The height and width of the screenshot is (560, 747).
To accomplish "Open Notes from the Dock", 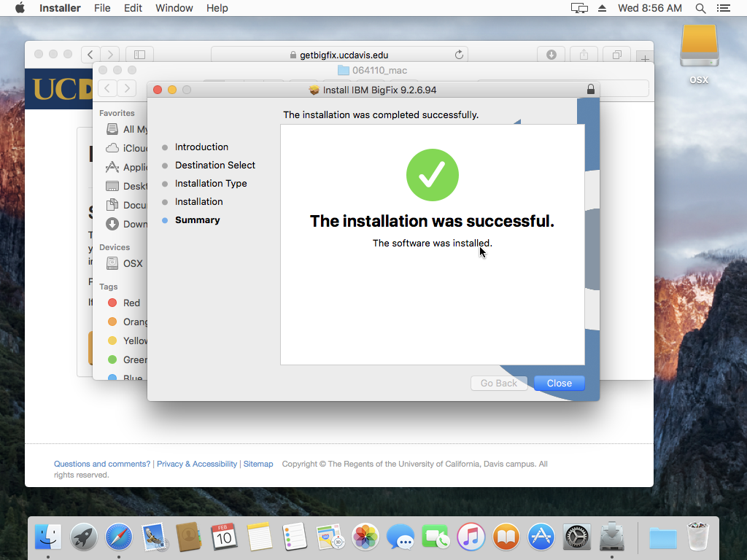I will [260, 537].
